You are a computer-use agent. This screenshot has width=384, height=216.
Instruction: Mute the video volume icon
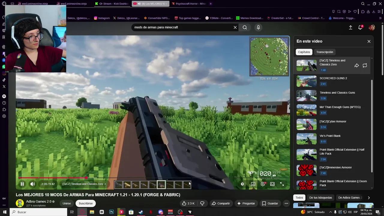click(x=32, y=184)
